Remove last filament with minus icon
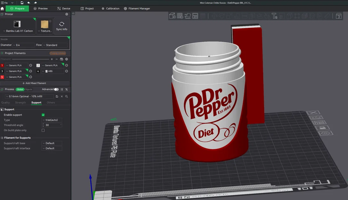 pyautogui.click(x=57, y=59)
